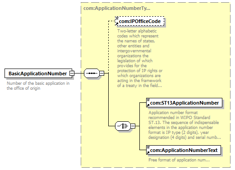
Task: Click the WIPO Standard ST.13 annotation text
Action: [x=184, y=125]
